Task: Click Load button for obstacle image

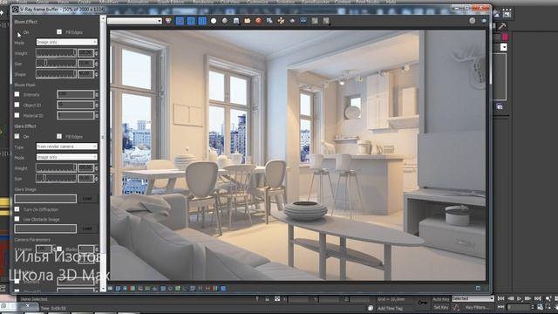Action: 87,229
